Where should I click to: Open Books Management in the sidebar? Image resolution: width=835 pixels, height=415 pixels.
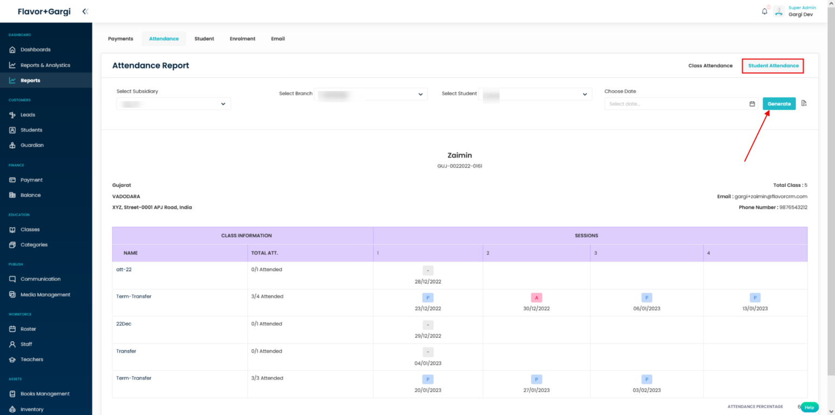click(45, 394)
